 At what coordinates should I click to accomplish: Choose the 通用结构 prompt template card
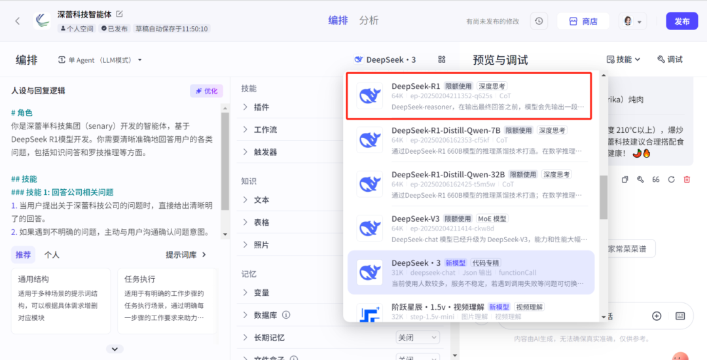[61, 301]
